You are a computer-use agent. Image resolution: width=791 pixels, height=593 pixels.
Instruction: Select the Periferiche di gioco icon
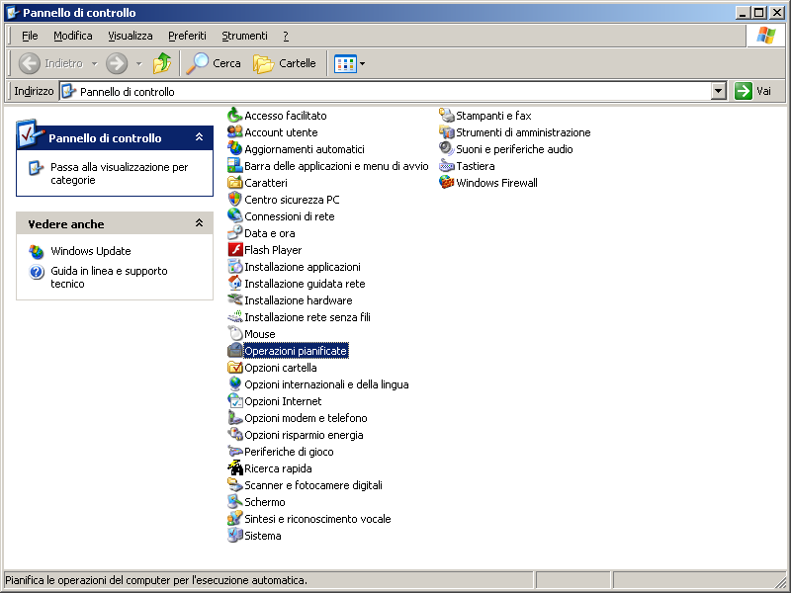tap(234, 452)
